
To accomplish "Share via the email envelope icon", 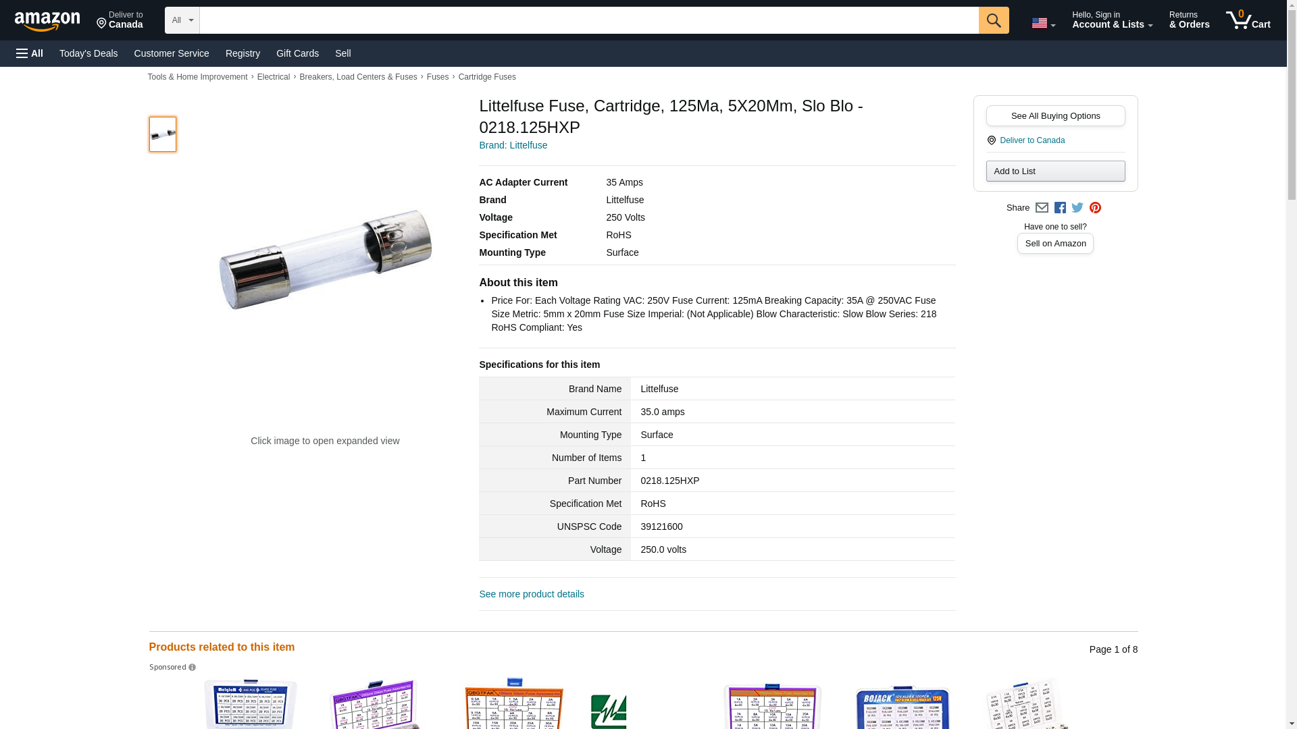I will (x=1042, y=208).
